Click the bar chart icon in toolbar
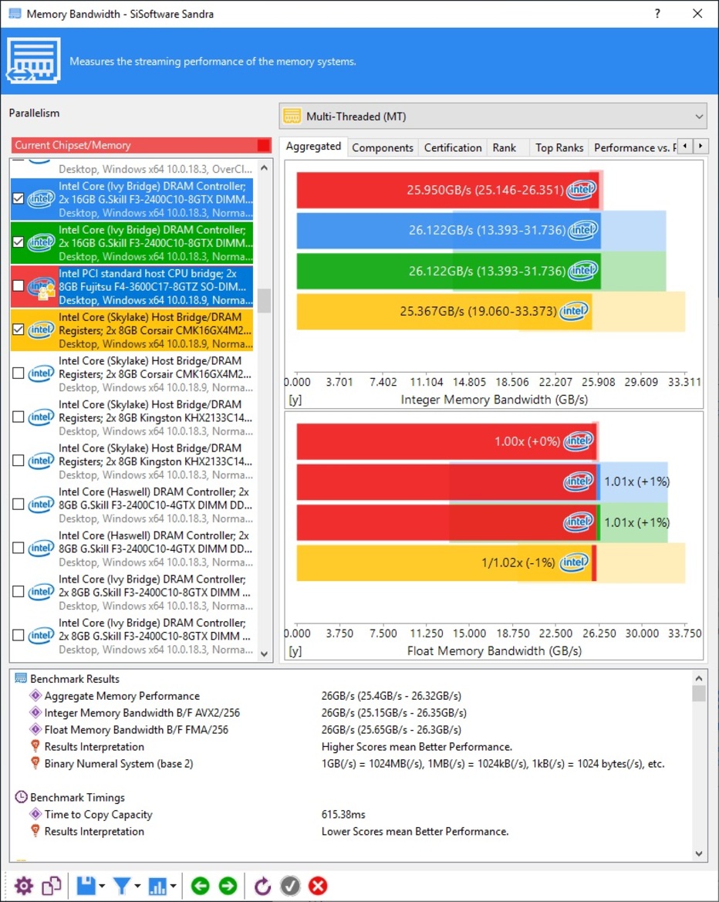The width and height of the screenshot is (719, 902). (x=157, y=886)
